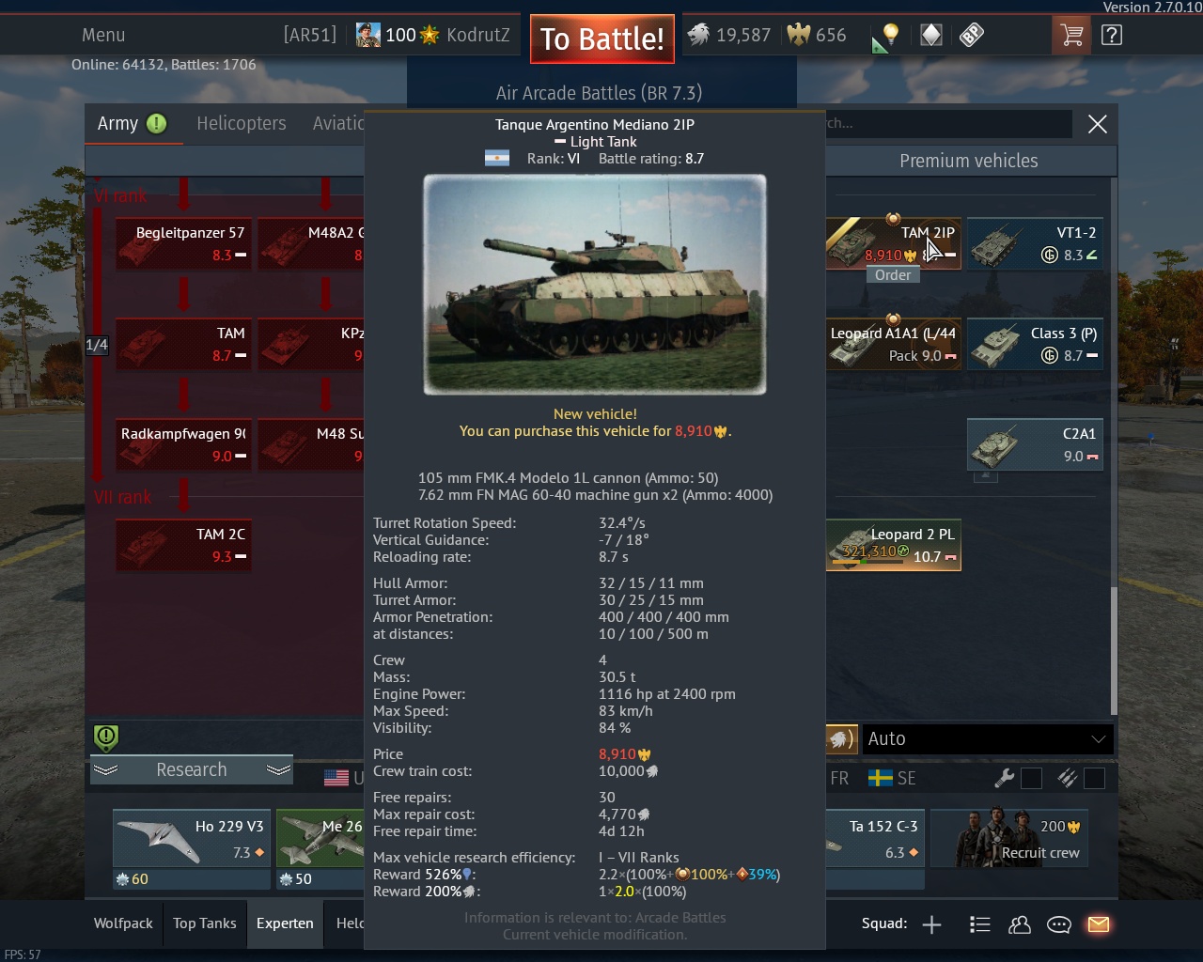Enable the auto-ammo checkbox next to bullets
The image size is (1203, 962).
coord(1094,778)
